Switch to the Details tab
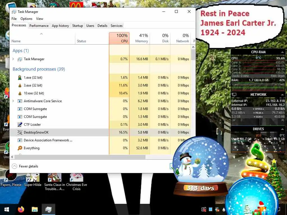287x215 pixels. click(102, 26)
